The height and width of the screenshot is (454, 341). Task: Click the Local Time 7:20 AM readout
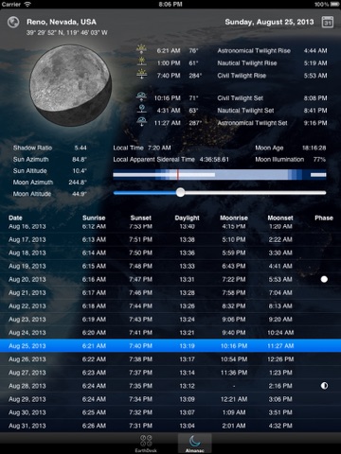[142, 148]
